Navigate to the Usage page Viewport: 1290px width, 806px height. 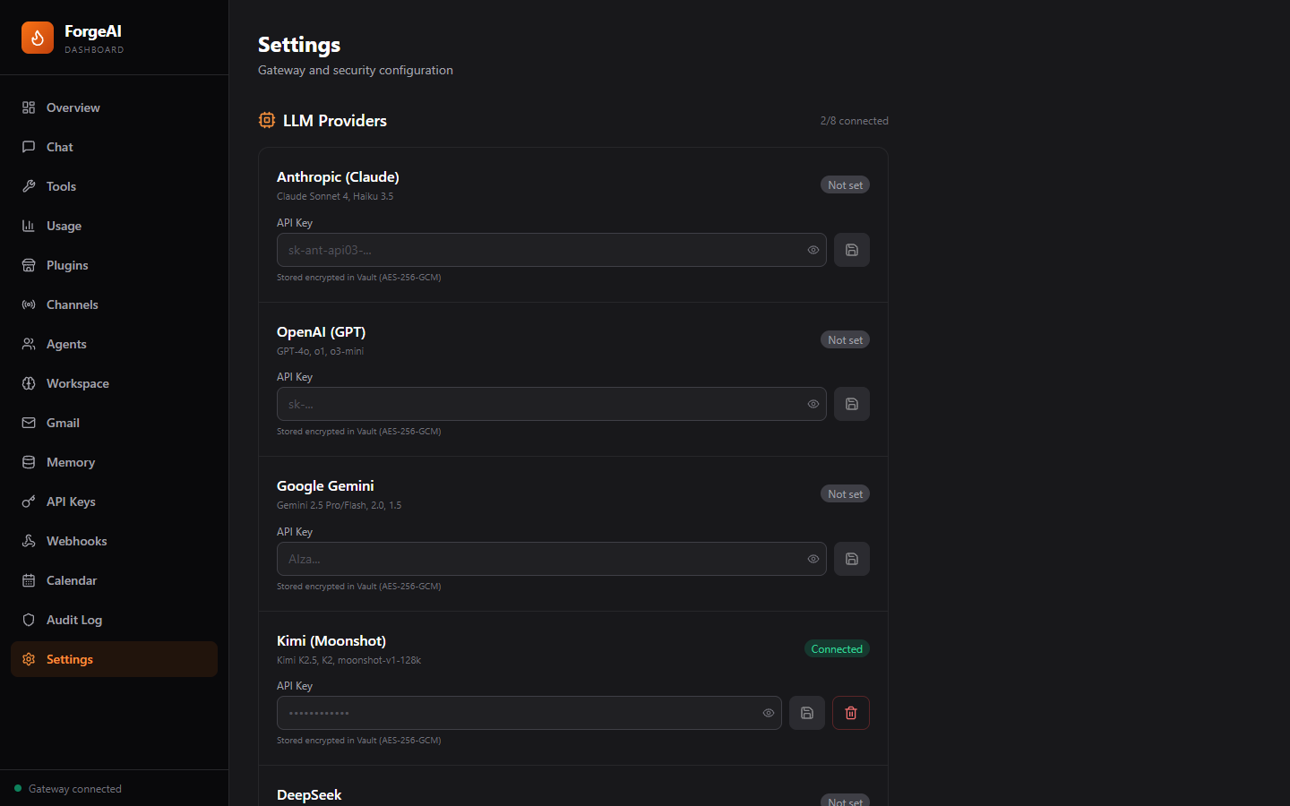(64, 226)
